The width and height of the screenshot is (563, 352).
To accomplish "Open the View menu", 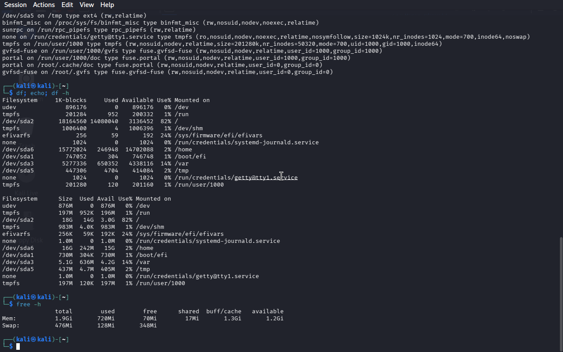I will coord(87,5).
